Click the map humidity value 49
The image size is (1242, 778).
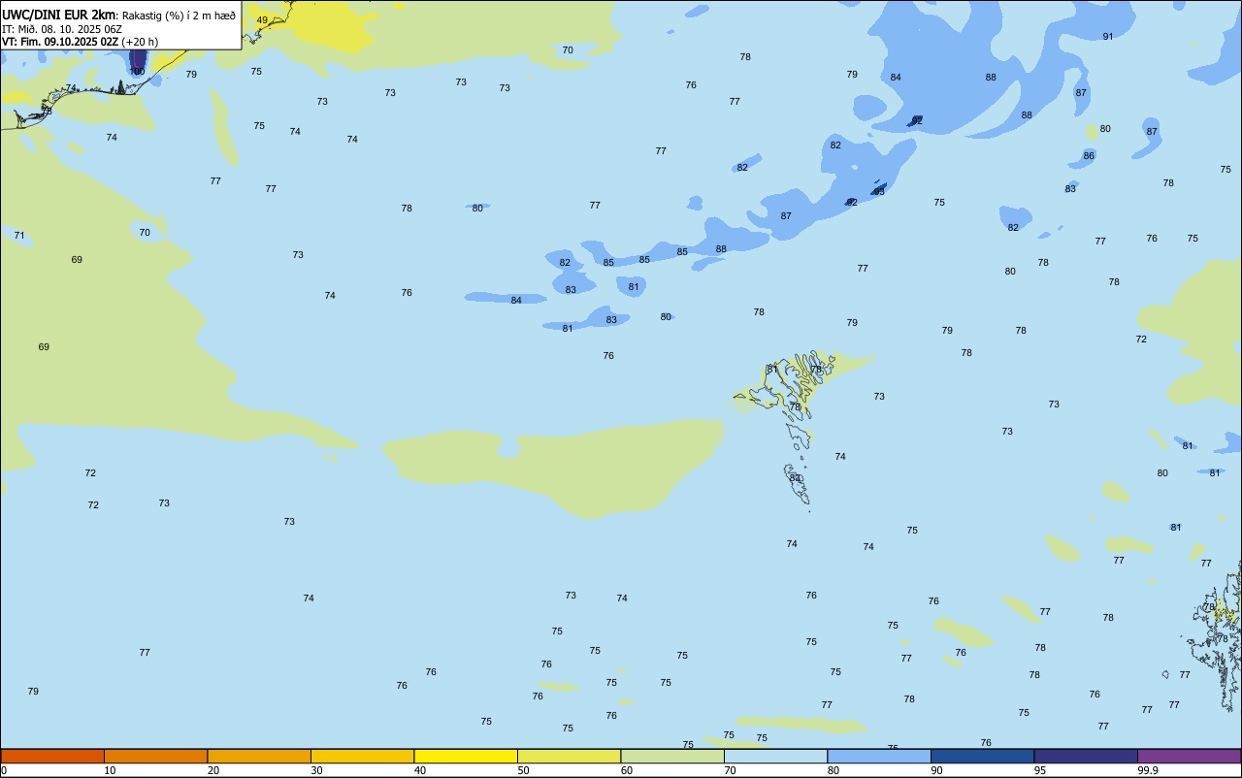coord(262,20)
